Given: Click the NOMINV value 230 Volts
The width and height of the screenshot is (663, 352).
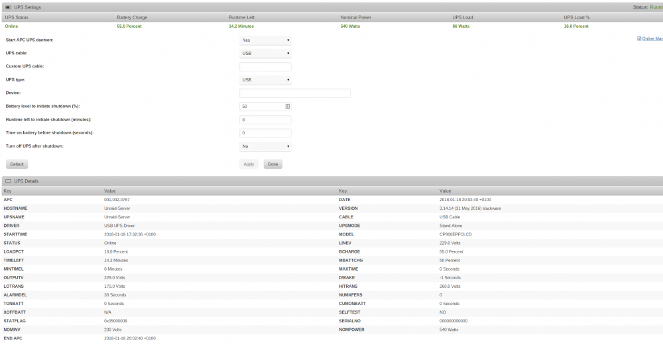Looking at the screenshot, I should [113, 330].
